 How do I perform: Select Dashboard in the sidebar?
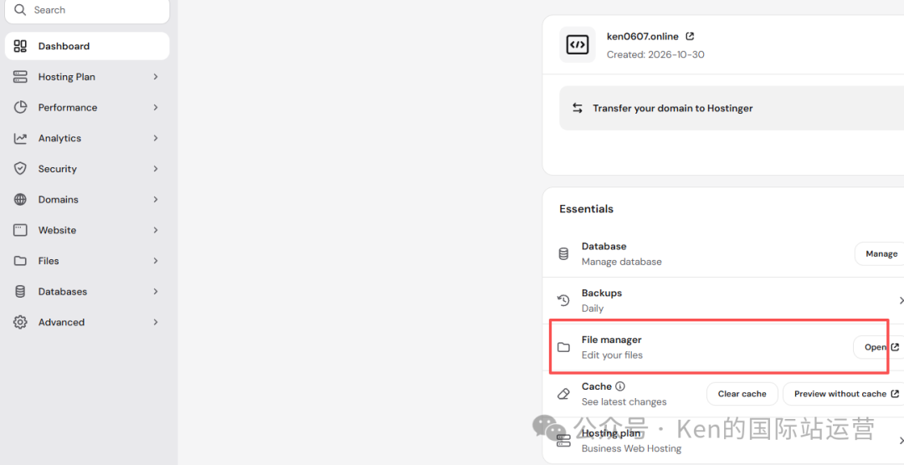(87, 46)
